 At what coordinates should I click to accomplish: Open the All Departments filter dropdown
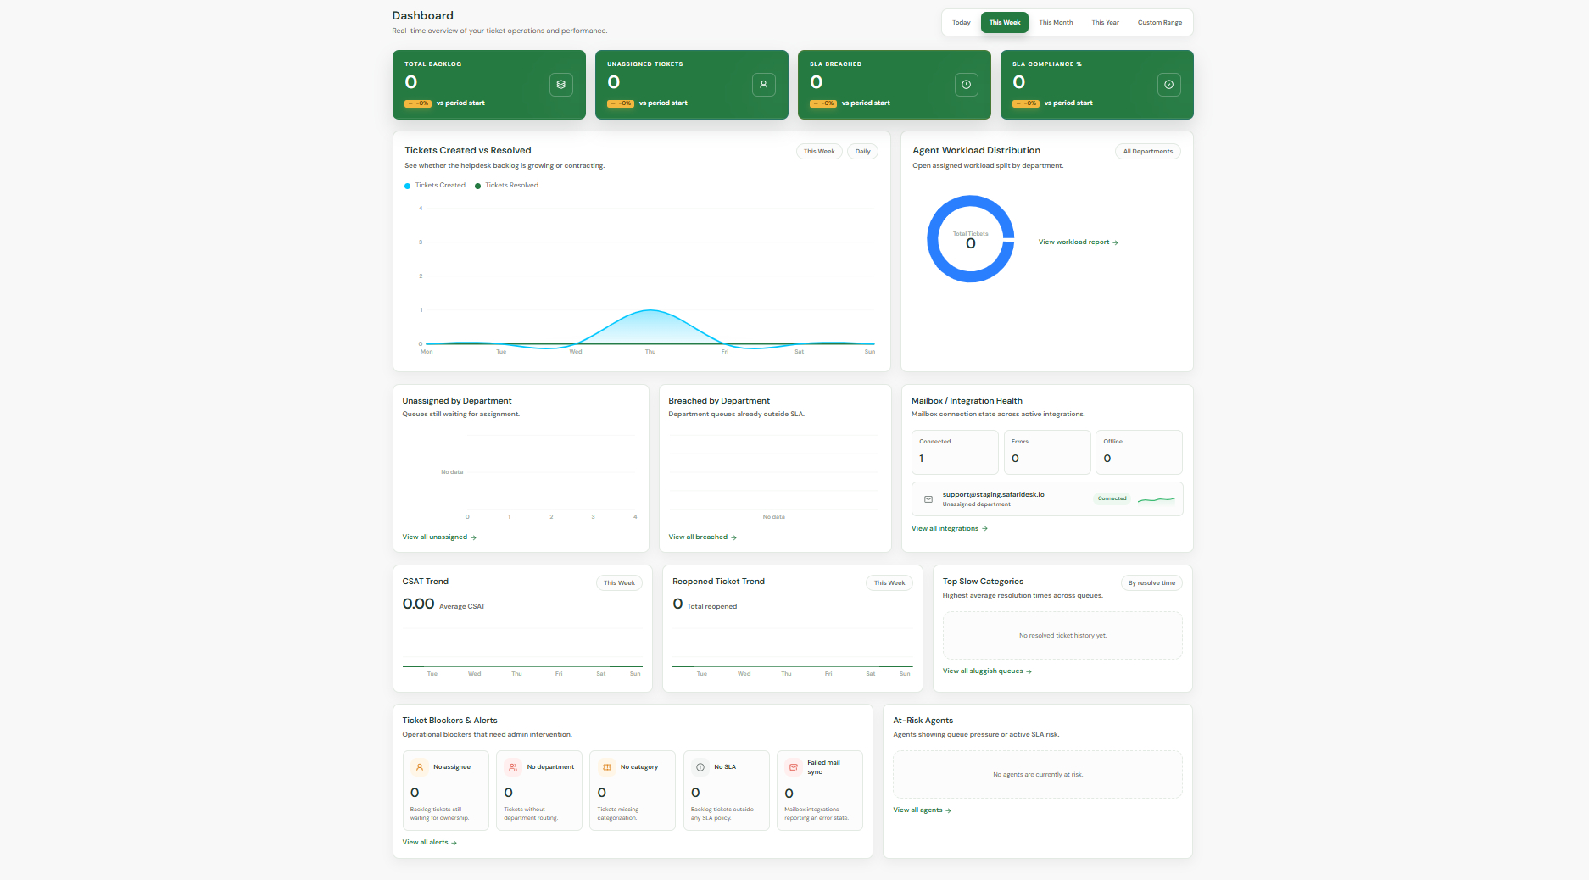1148,152
